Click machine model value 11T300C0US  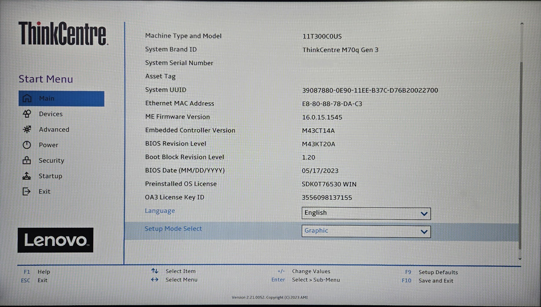[x=322, y=36]
